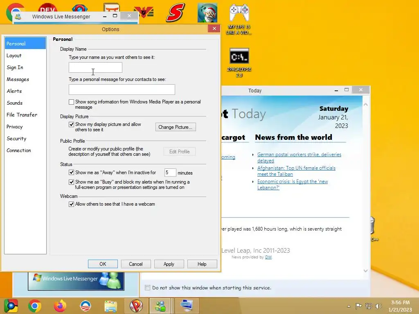Show hidden system tray icons
This screenshot has height=314, width=419.
349,306
